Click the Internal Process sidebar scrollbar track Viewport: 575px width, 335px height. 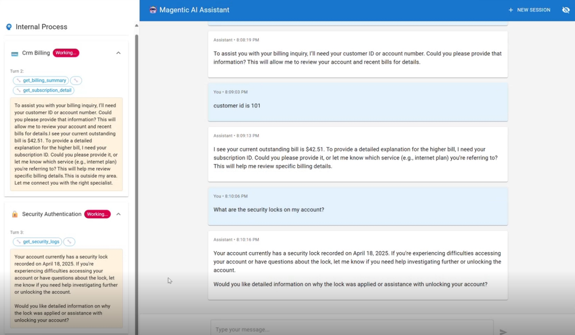click(x=137, y=184)
